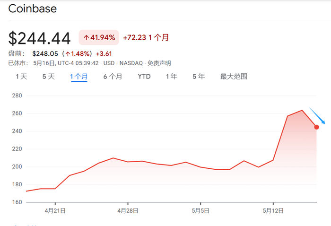
Task: Click the red end-point dot on chart
Action: 316,127
